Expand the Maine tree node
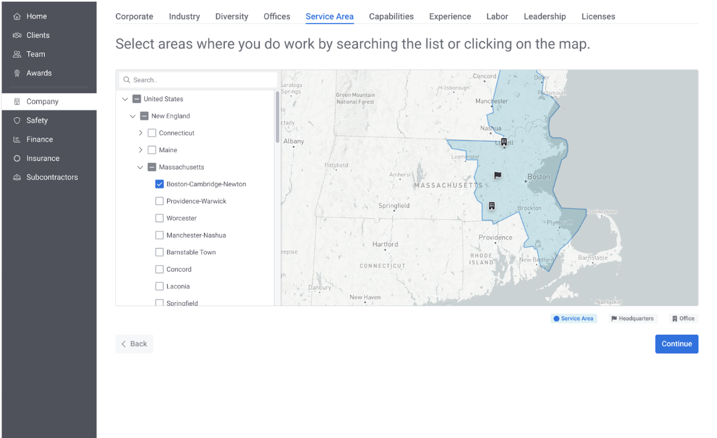The image size is (717, 438). [140, 150]
